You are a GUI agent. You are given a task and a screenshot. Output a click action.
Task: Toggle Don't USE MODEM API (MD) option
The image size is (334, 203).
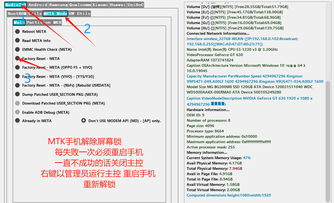tap(83, 121)
